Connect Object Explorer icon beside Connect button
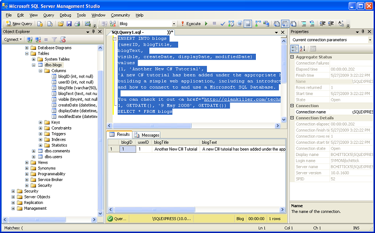375x233 pixels. [x=30, y=39]
